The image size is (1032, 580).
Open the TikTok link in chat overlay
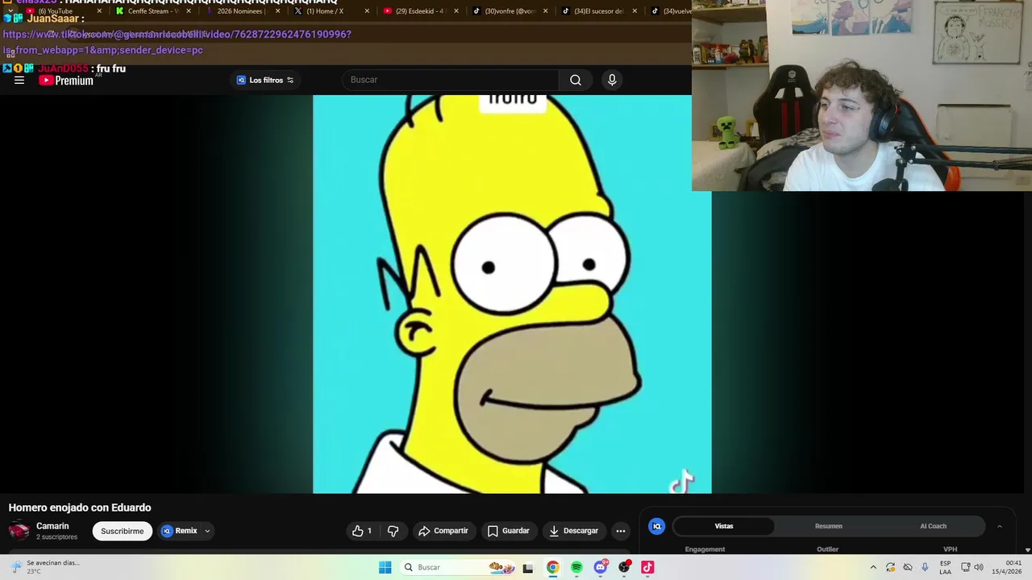click(x=177, y=42)
